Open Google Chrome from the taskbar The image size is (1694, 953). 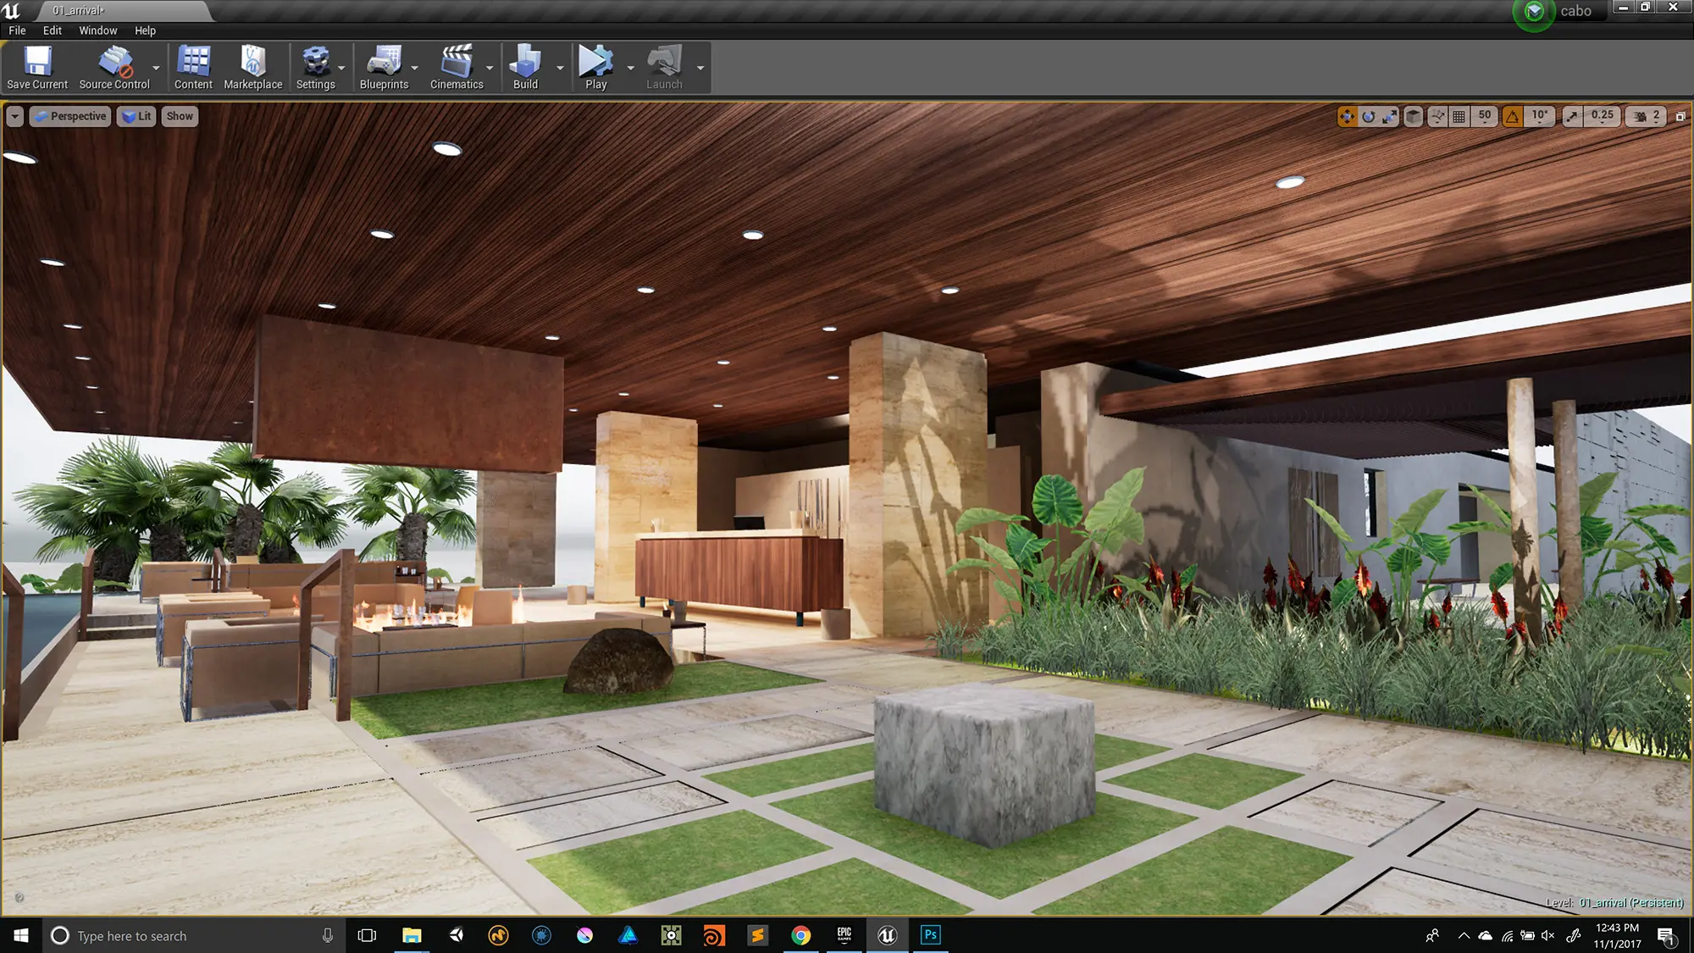(x=800, y=935)
